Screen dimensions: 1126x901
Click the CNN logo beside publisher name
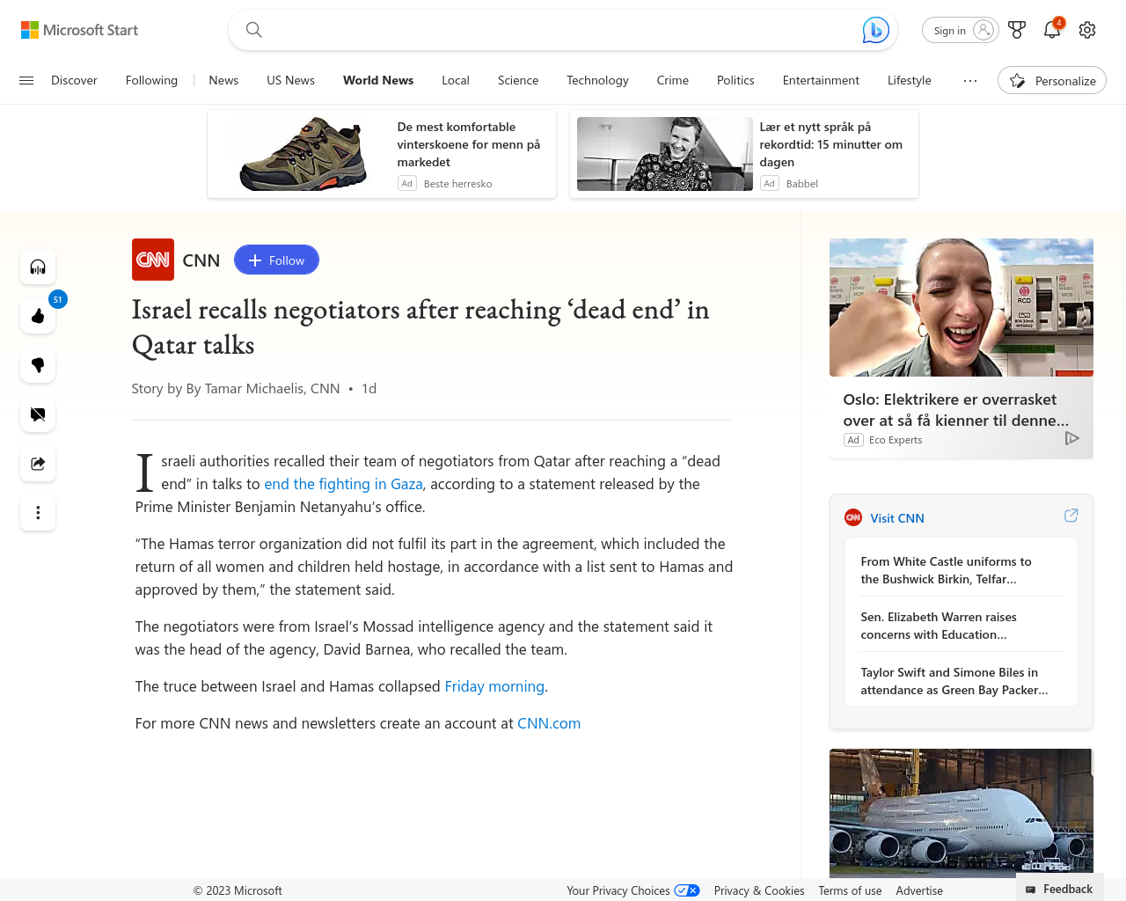pos(153,260)
